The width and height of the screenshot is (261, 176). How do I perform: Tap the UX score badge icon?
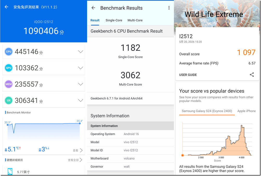coord(9,100)
